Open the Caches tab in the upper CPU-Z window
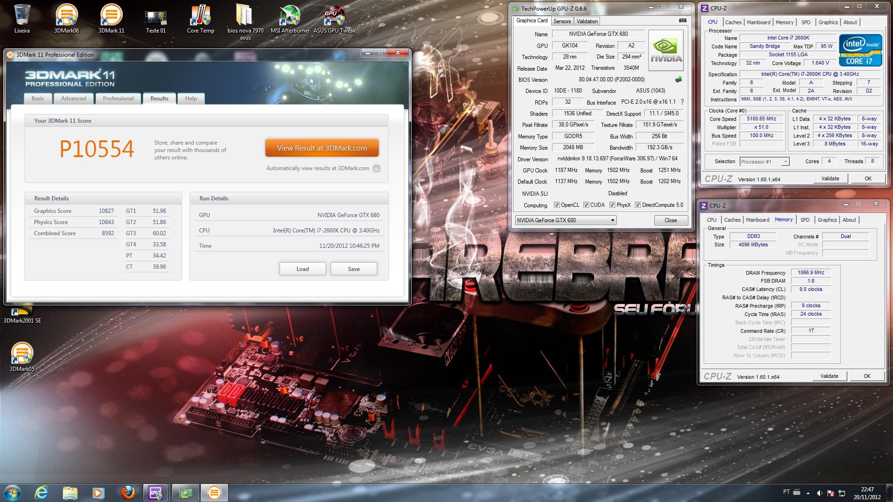893x502 pixels. click(x=733, y=22)
